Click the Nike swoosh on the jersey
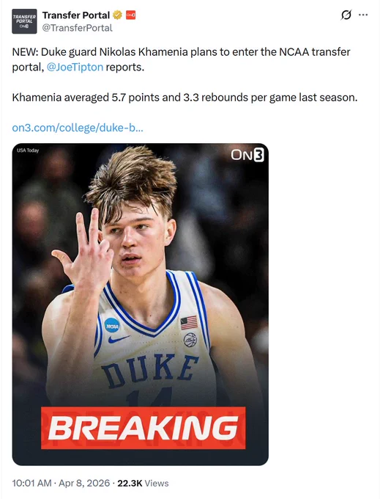 pyautogui.click(x=119, y=339)
